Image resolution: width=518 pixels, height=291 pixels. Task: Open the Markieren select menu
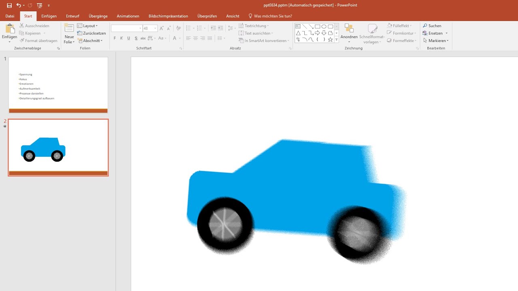436,40
